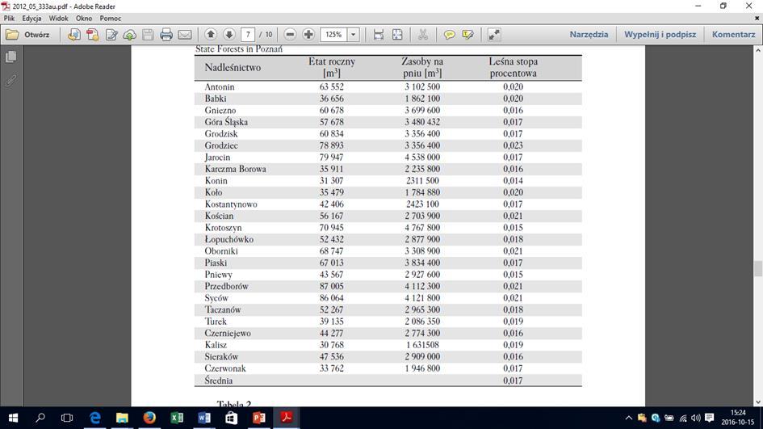Image resolution: width=763 pixels, height=429 pixels.
Task: Open the Action Center notification icon
Action: coord(710,418)
